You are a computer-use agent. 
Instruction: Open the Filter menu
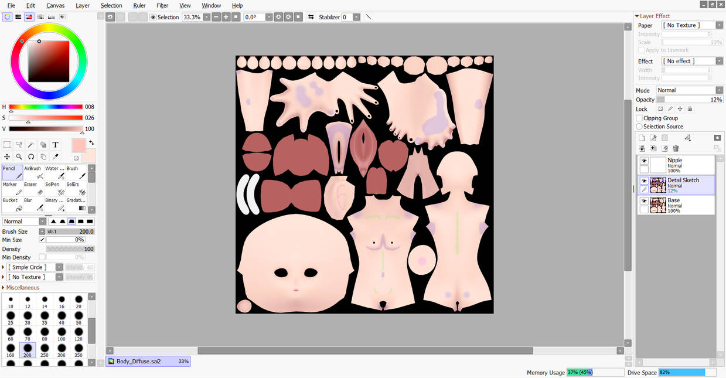pyautogui.click(x=162, y=5)
